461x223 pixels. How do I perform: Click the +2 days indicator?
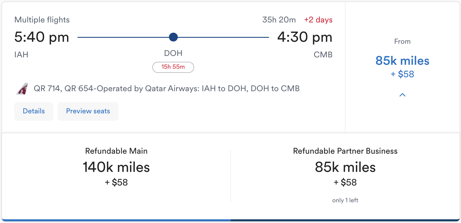click(318, 20)
